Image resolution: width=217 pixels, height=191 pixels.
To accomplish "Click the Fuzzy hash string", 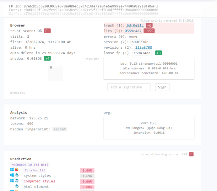I will (91, 10).
